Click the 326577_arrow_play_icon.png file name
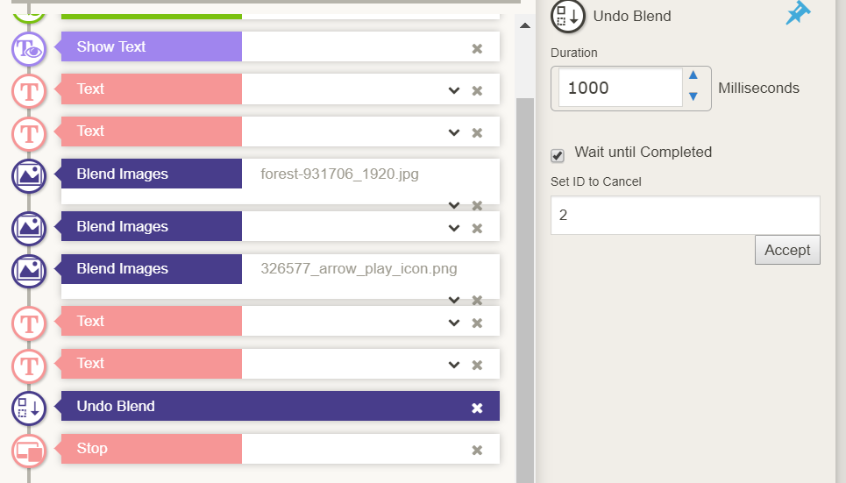 tap(359, 269)
